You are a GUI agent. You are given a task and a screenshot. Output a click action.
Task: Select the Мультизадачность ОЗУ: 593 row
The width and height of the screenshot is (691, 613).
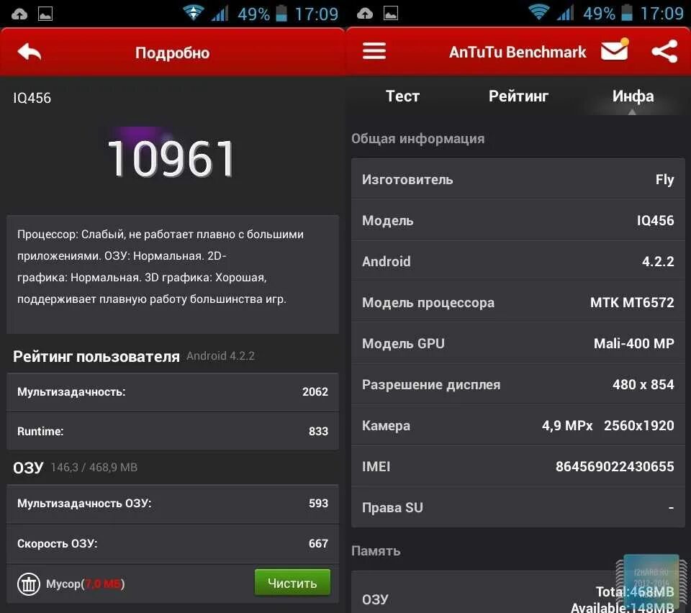pyautogui.click(x=173, y=504)
